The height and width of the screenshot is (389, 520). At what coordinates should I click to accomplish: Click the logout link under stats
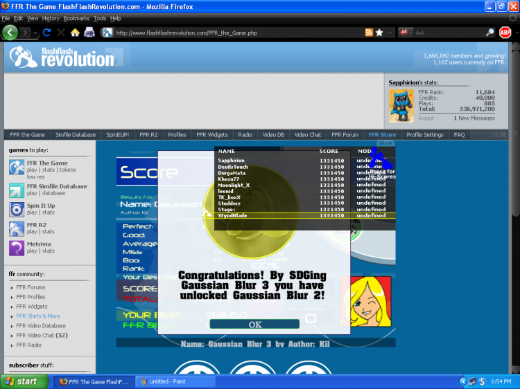[426, 118]
